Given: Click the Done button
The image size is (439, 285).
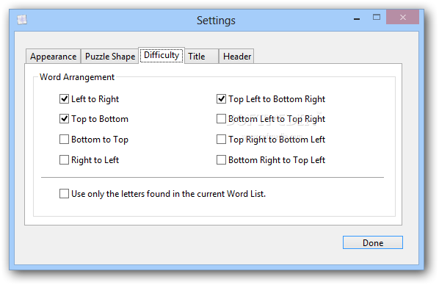Looking at the screenshot, I should click(x=373, y=242).
